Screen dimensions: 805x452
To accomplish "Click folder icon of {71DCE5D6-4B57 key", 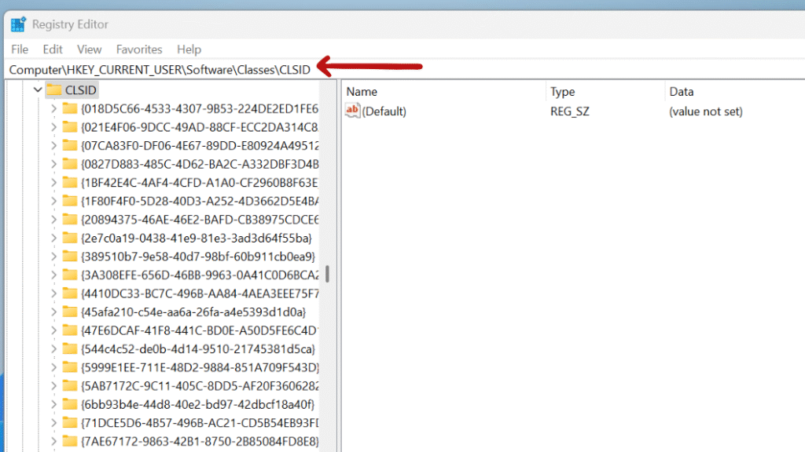I will pos(70,421).
